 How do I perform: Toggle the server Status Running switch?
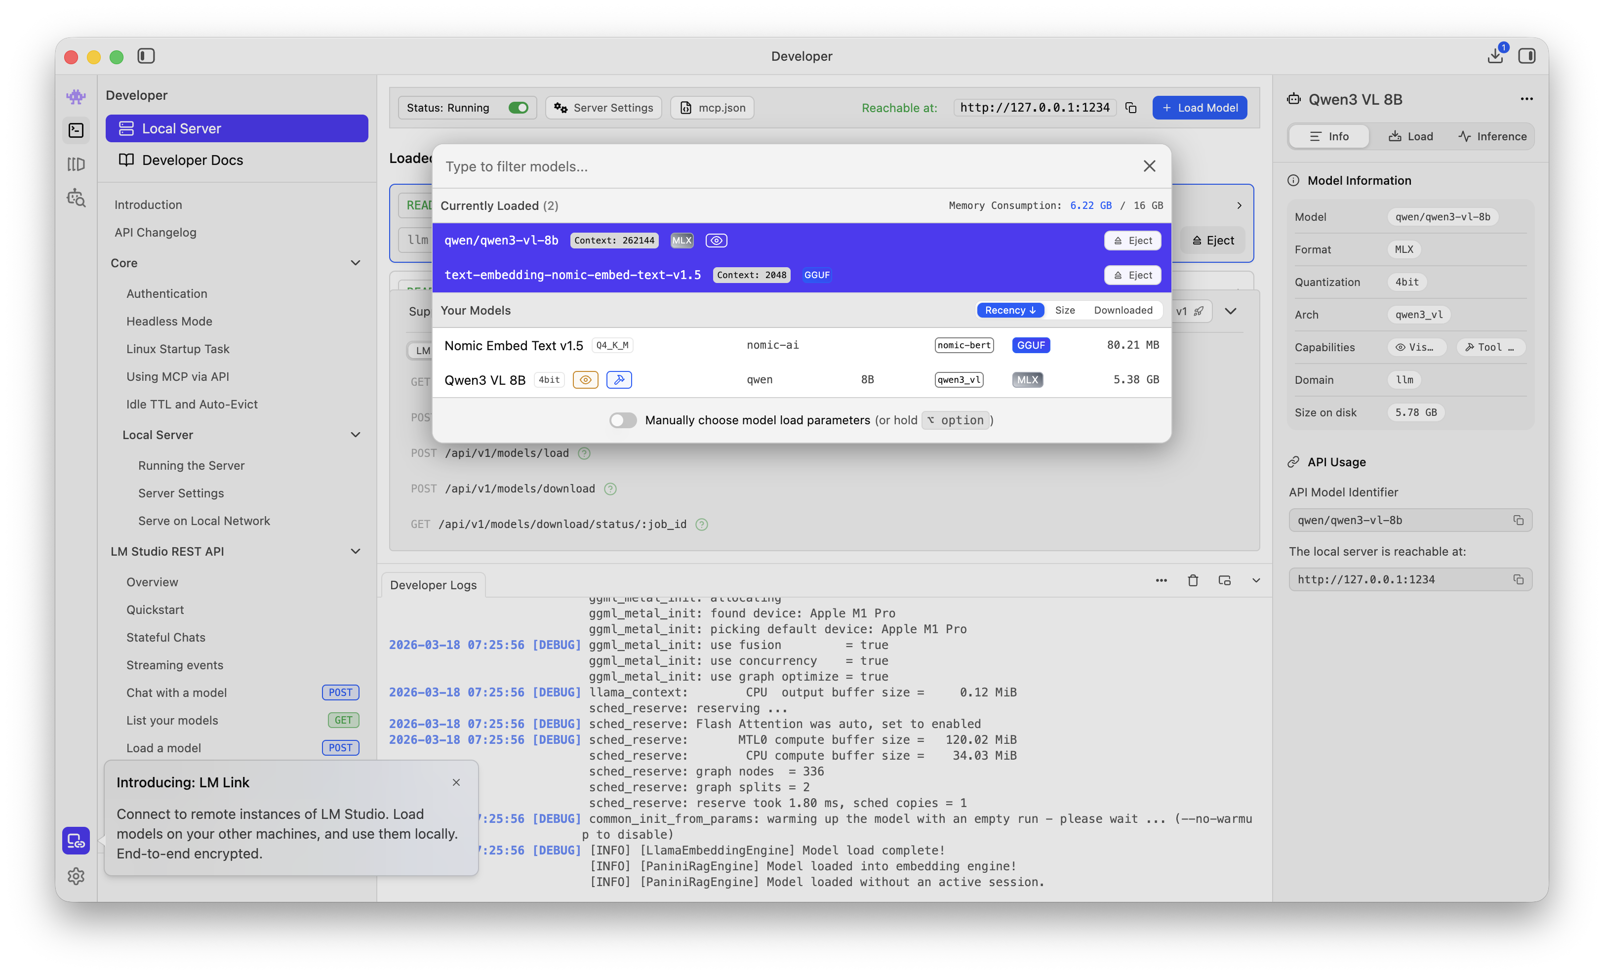point(518,108)
